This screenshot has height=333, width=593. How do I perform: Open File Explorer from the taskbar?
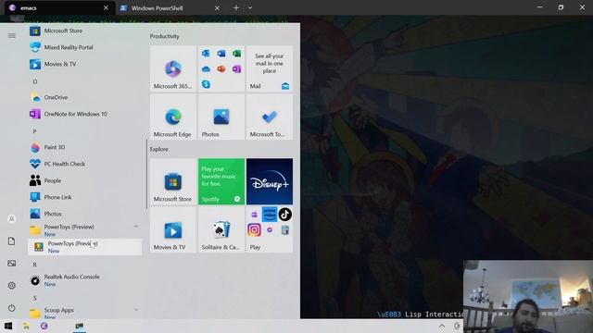(x=26, y=326)
